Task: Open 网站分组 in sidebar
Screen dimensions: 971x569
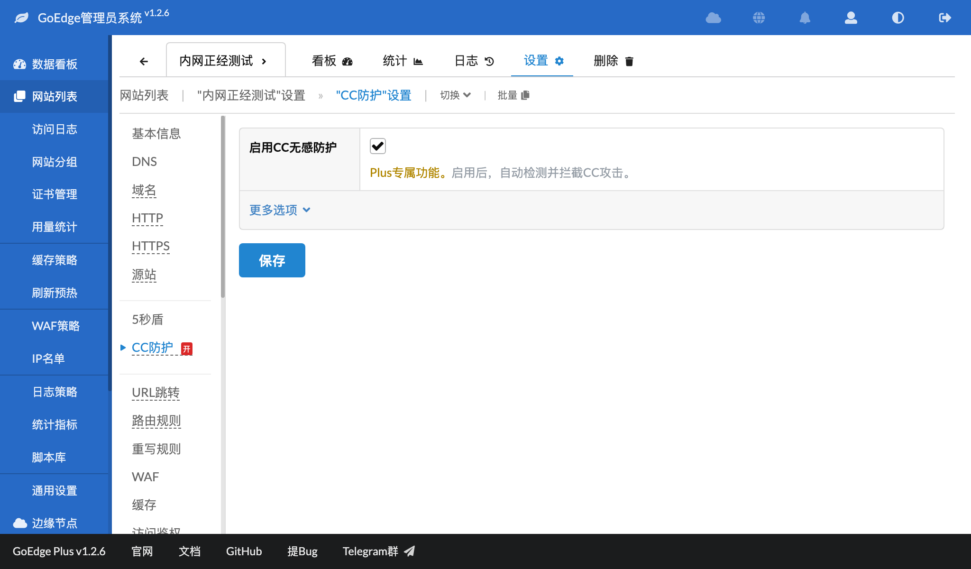Action: click(54, 162)
